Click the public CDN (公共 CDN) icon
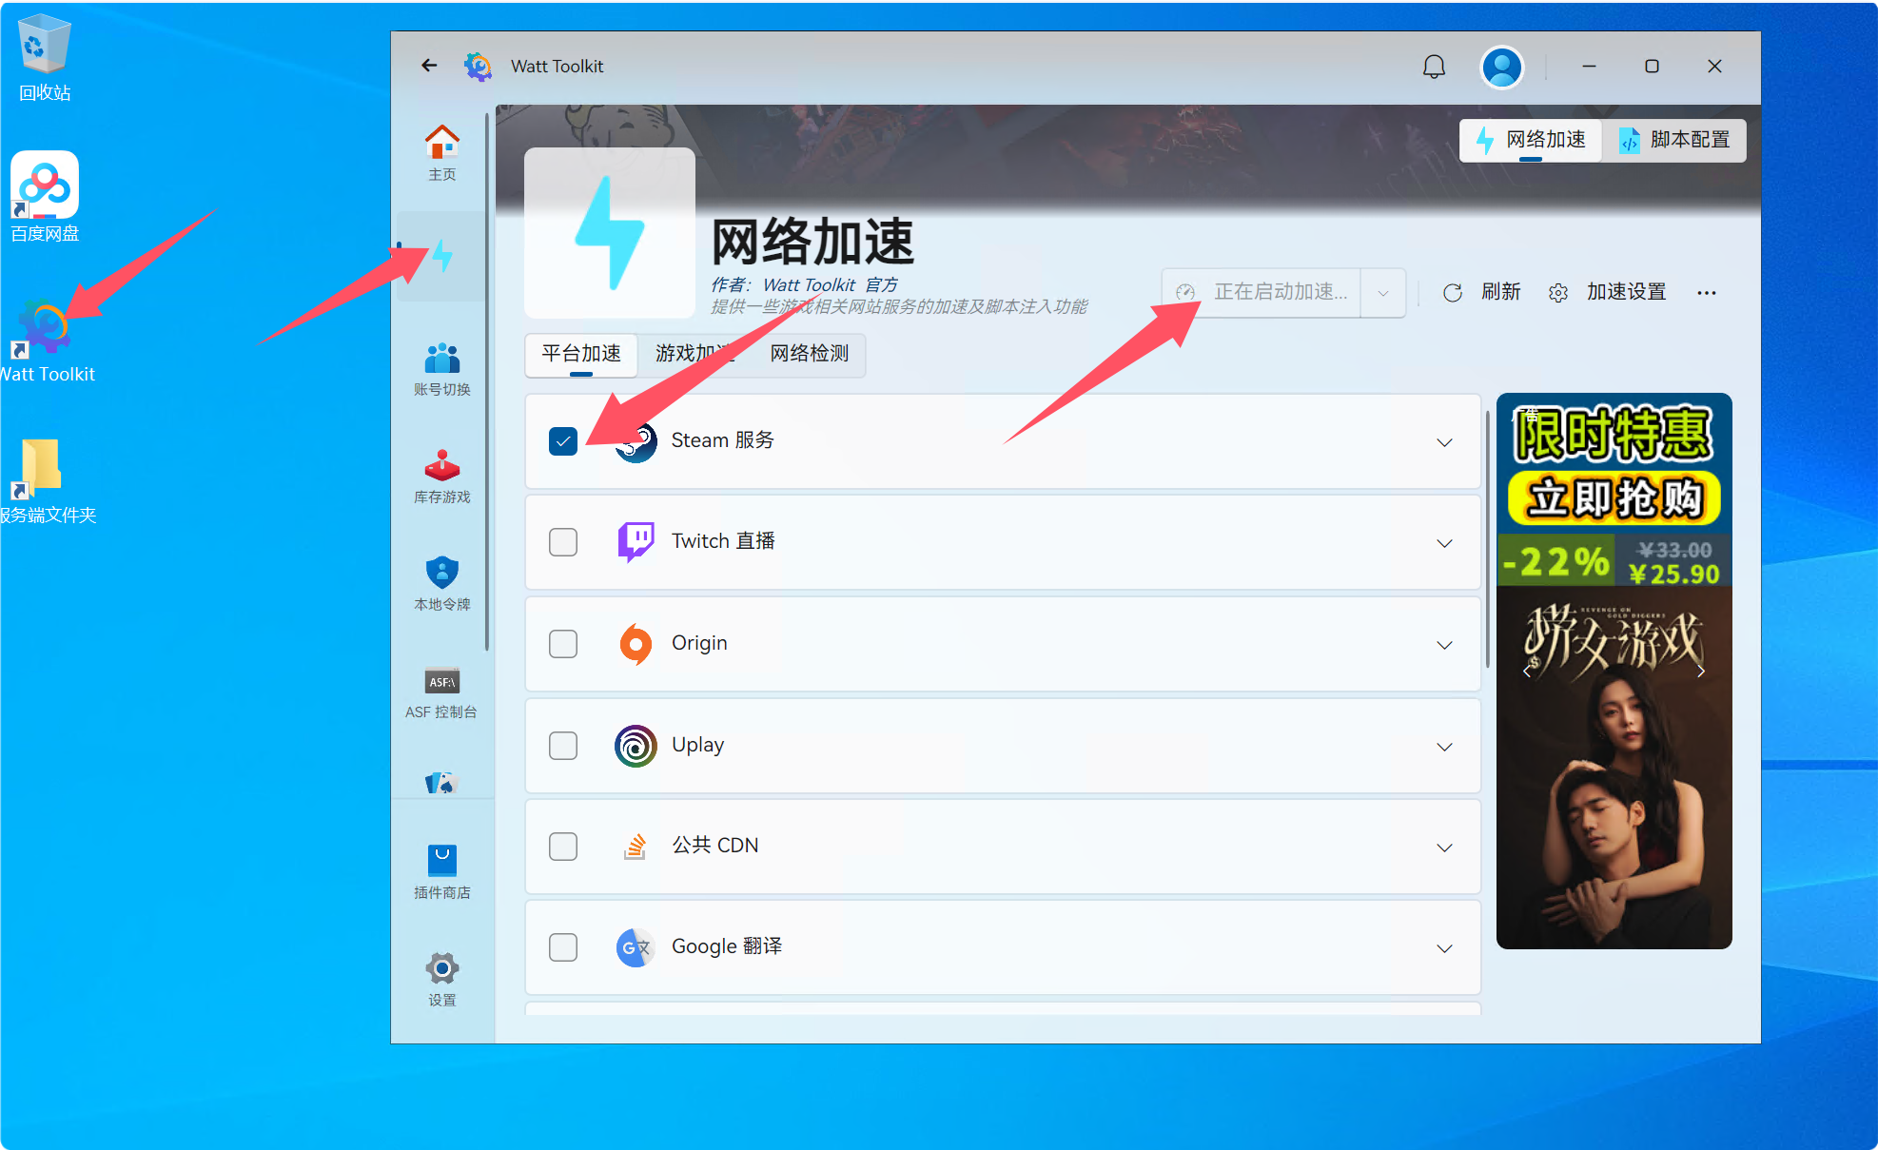 click(x=636, y=847)
